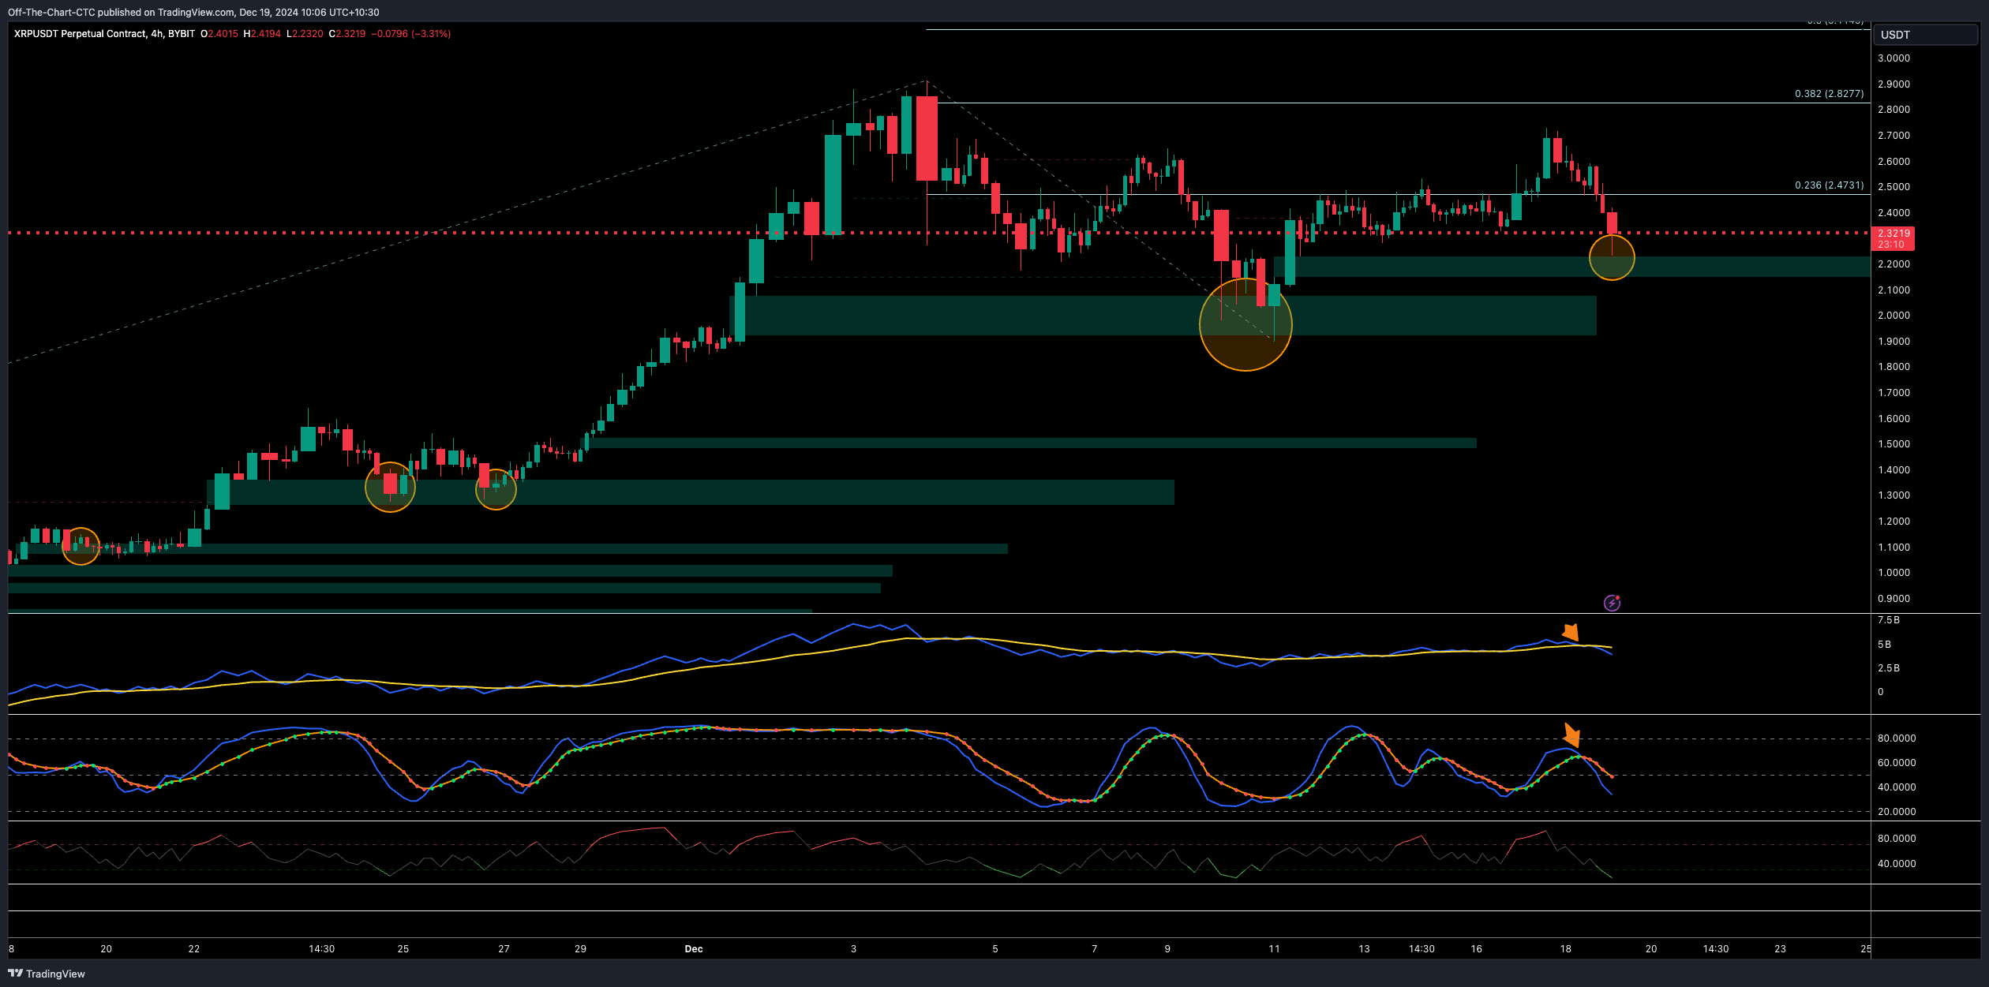Click the 5B volume axis label
The width and height of the screenshot is (1989, 987).
1884,645
